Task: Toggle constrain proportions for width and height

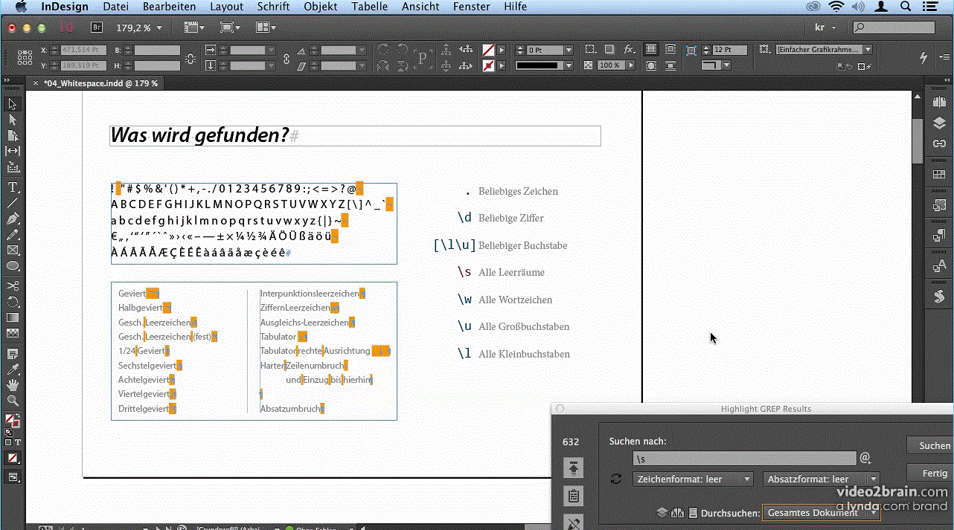Action: pyautogui.click(x=191, y=57)
